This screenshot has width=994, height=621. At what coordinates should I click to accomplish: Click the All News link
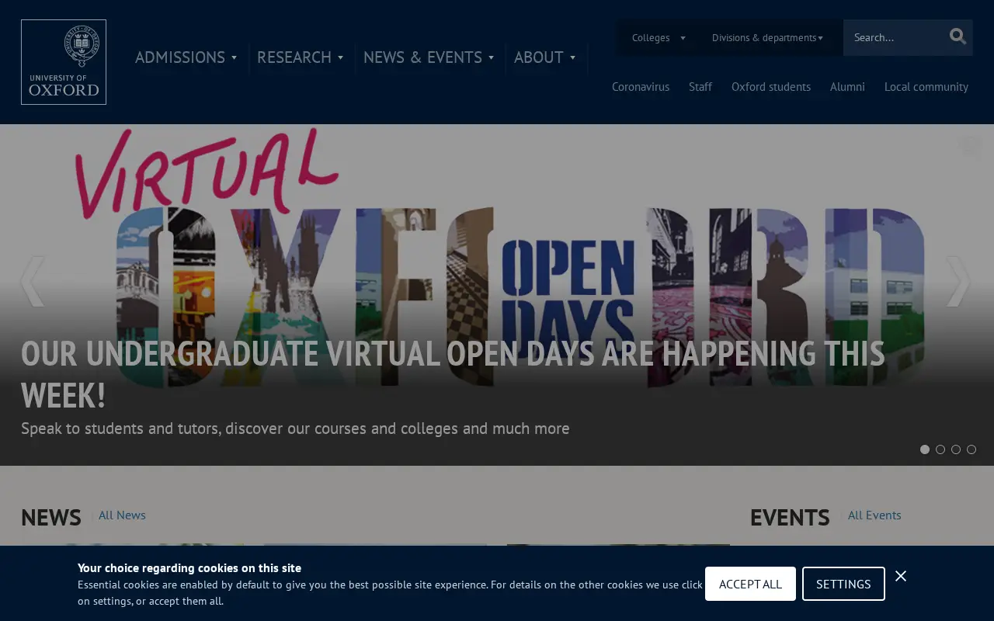pos(122,515)
